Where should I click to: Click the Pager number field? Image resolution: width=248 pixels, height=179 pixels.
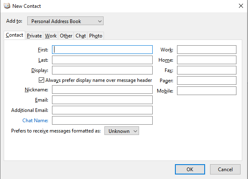pos(207,80)
